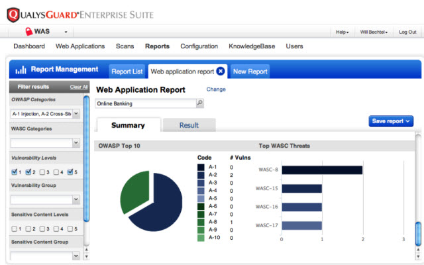Open the WAS module dropdown arrow
Screen dimensions: 424x265
pyautogui.click(x=66, y=32)
